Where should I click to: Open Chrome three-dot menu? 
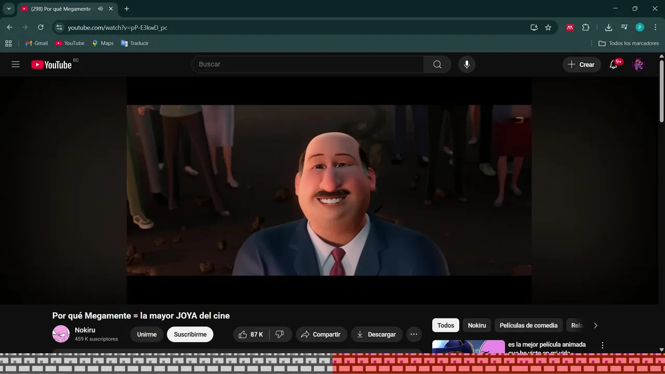[x=655, y=28]
